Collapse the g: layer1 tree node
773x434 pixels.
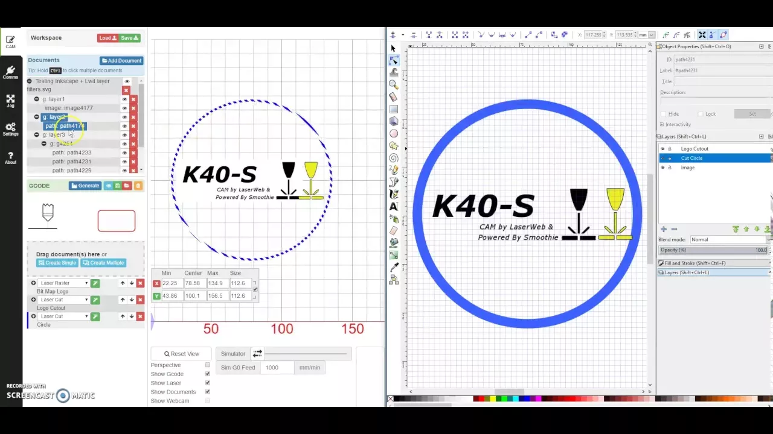(x=37, y=99)
